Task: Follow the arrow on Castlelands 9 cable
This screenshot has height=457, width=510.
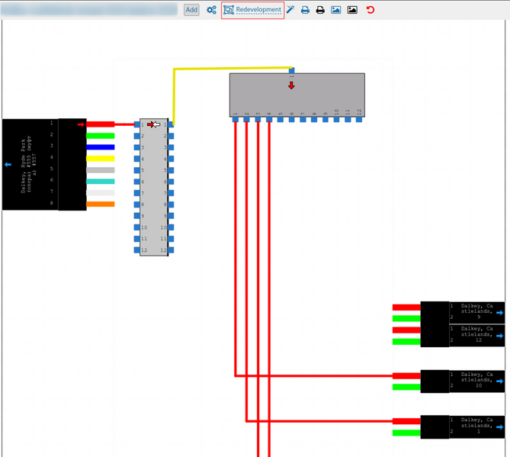Action: pos(500,313)
